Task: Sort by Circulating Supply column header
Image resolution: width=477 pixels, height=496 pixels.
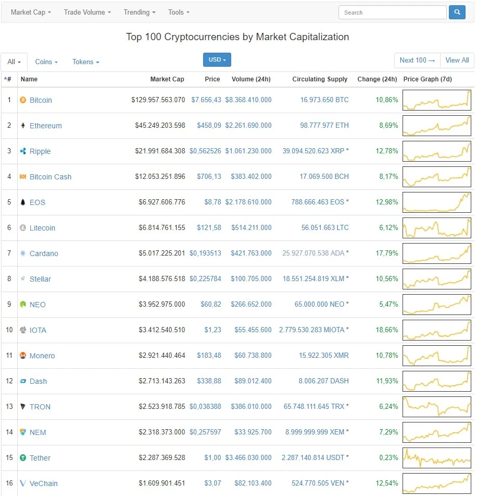Action: coord(320,79)
